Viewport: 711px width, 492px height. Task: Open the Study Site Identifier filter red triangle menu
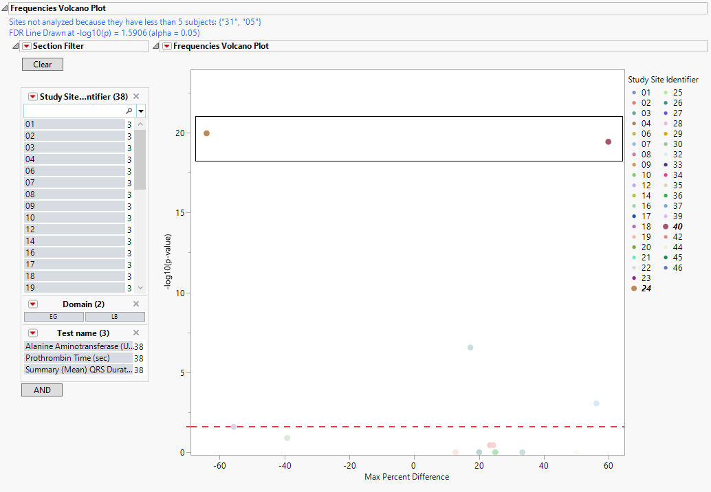[x=32, y=97]
